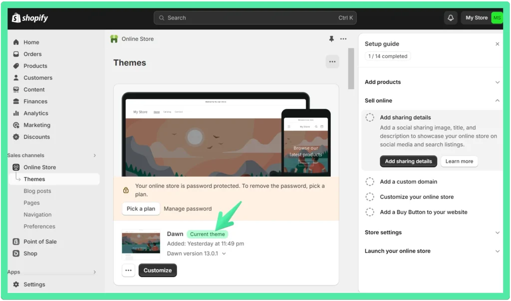The width and height of the screenshot is (511, 301).
Task: Click the Manage password link
Action: tap(188, 209)
